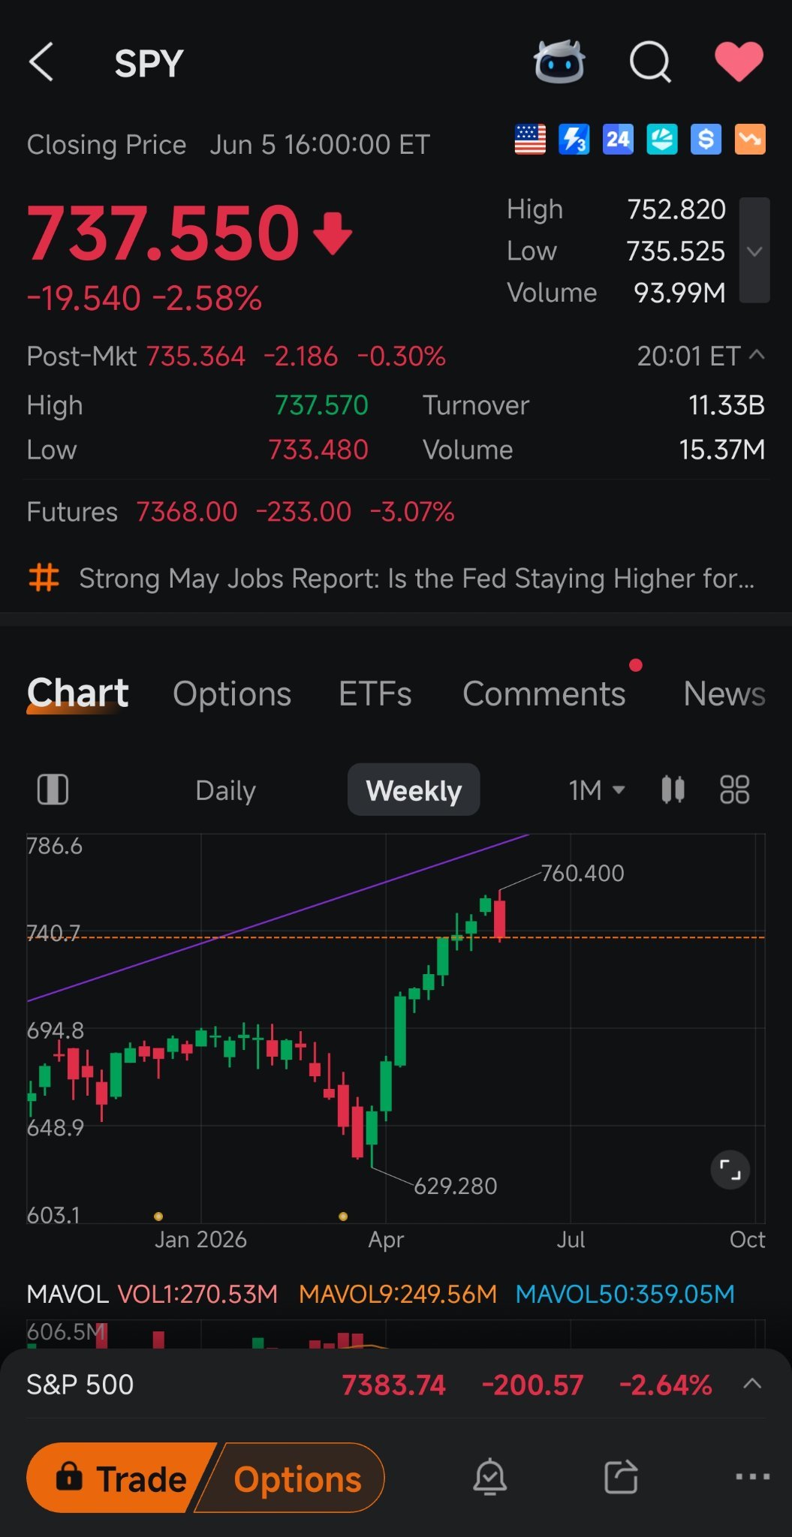Image resolution: width=792 pixels, height=1537 pixels.
Task: Tap the yellow event dot near Apr
Action: 343,1216
